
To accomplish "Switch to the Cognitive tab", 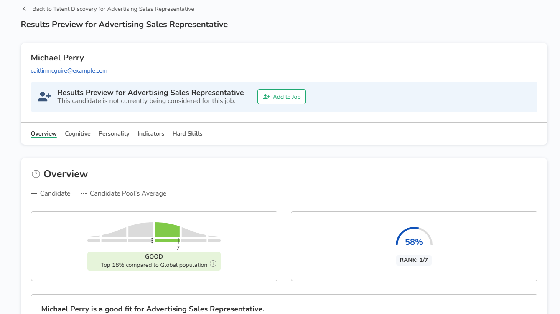I will coord(78,134).
